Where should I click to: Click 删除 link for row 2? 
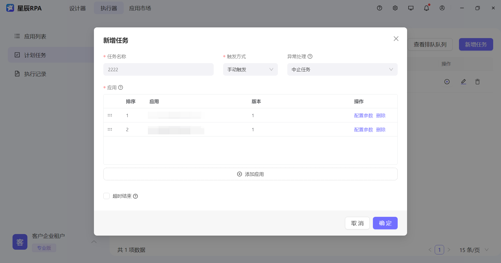point(381,130)
